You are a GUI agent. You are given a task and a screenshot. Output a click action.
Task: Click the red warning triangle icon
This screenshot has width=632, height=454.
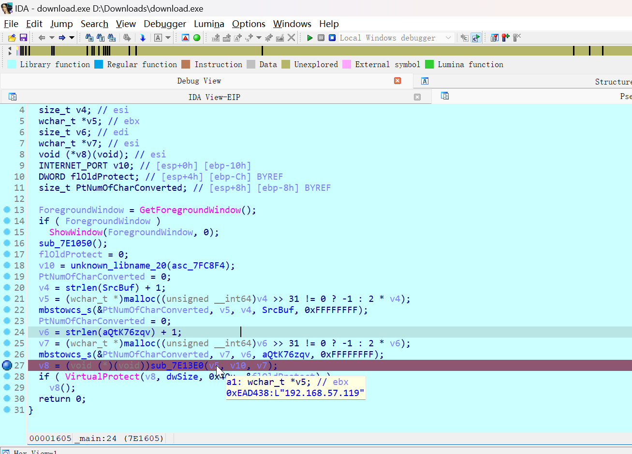(x=185, y=38)
